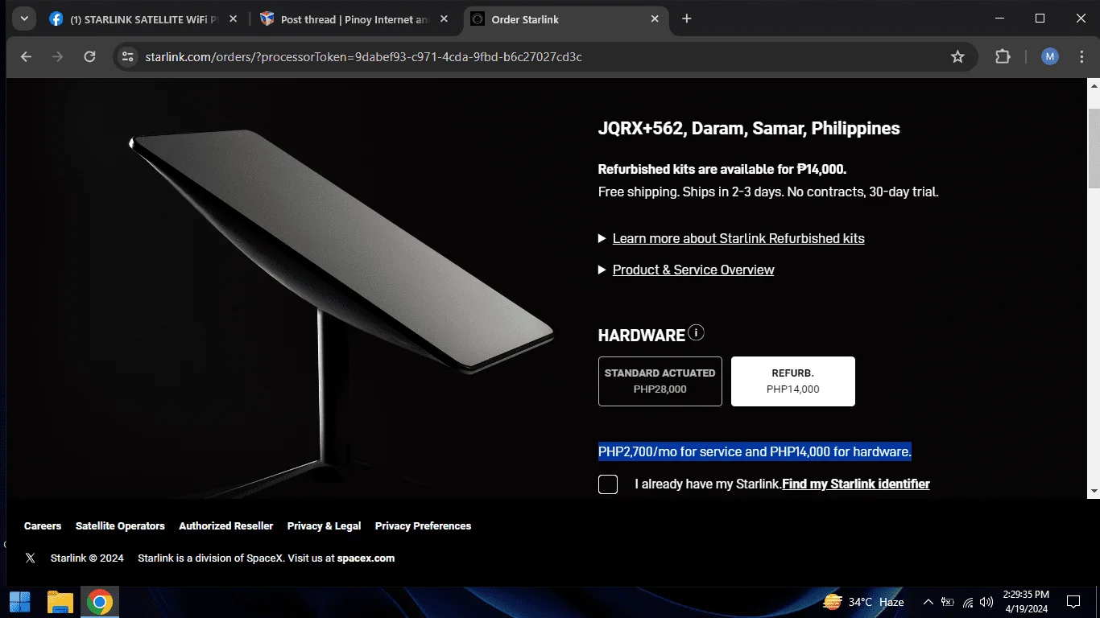
Task: Click the scrollbar up arrow
Action: pos(1094,85)
